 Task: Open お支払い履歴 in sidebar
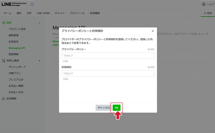16,86
